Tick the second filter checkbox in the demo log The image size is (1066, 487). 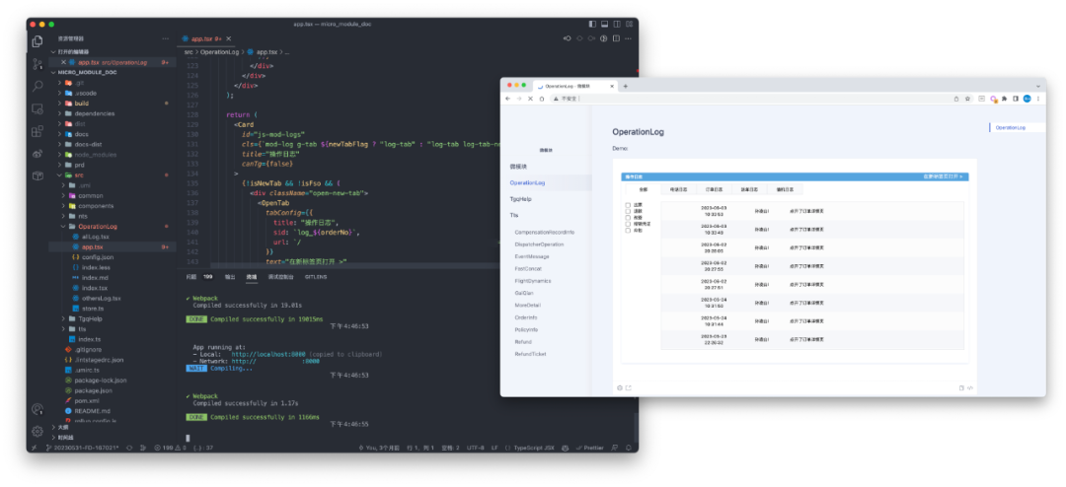(628, 211)
